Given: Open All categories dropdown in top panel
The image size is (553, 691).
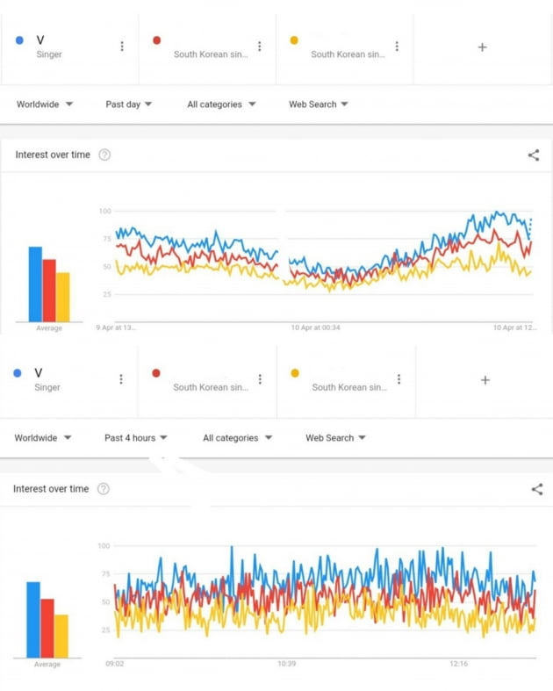Looking at the screenshot, I should coord(221,104).
